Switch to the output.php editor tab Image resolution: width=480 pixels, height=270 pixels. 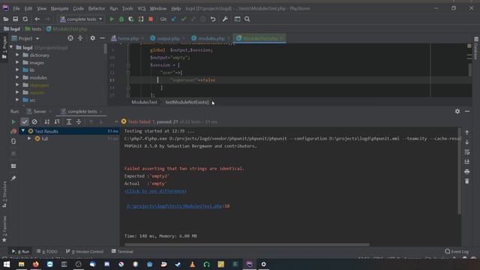168,38
